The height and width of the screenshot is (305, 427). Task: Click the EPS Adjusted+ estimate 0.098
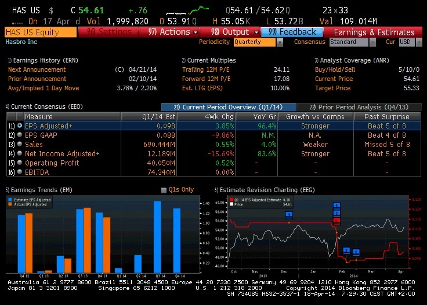pos(166,126)
